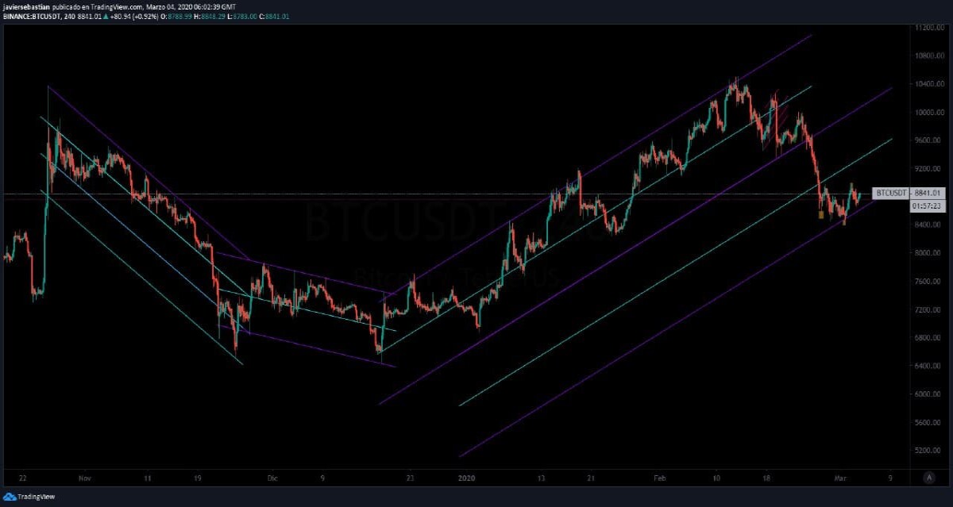This screenshot has width=953, height=507.
Task: Click the Mar label on the time axis
Action: tap(839, 478)
